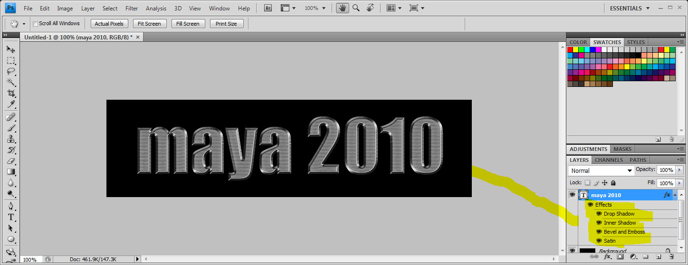Click the Print Size button
This screenshot has height=265, width=688.
click(226, 24)
